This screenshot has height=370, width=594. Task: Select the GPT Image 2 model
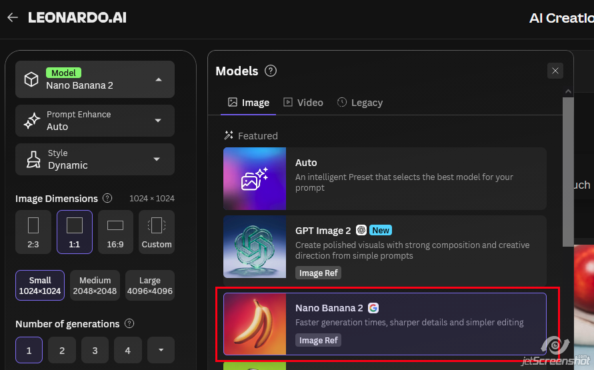click(385, 251)
